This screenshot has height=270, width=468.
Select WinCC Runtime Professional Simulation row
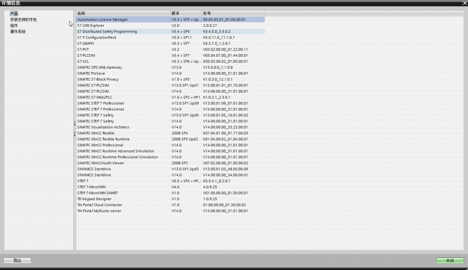[x=170, y=157]
